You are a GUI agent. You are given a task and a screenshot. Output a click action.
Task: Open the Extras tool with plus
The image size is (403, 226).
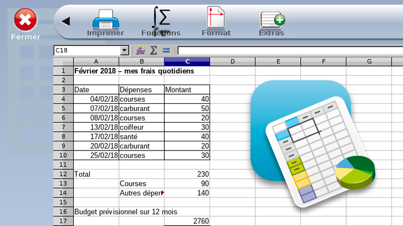pos(272,24)
